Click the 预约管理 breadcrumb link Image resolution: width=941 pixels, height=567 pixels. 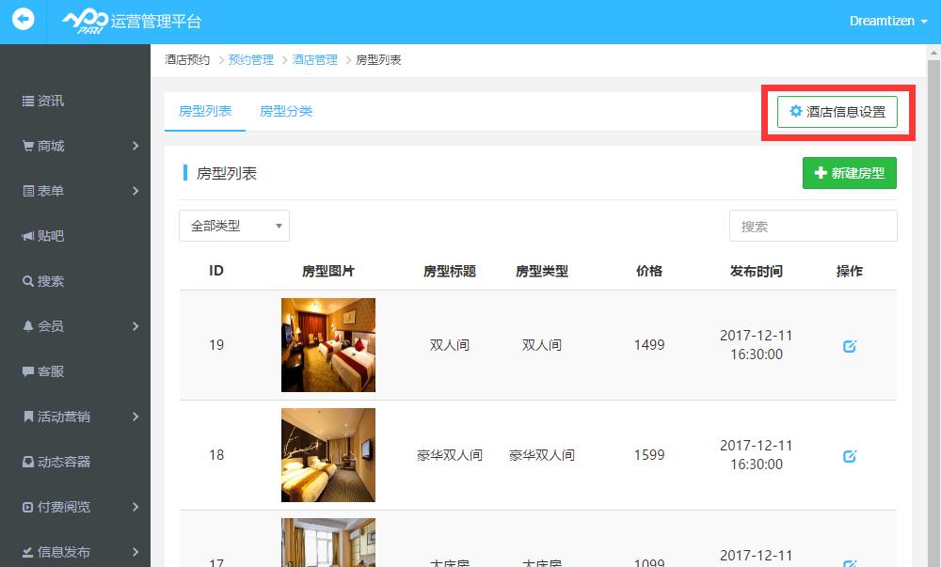click(x=251, y=59)
